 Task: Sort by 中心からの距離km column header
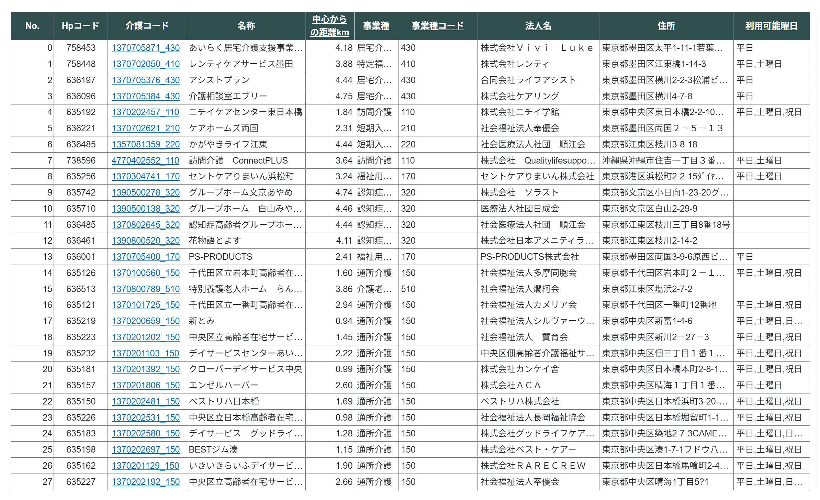coord(329,26)
